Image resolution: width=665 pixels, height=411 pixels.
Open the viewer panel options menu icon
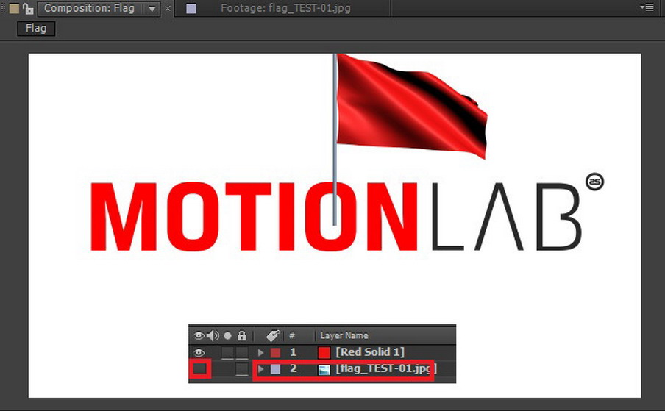(x=647, y=7)
